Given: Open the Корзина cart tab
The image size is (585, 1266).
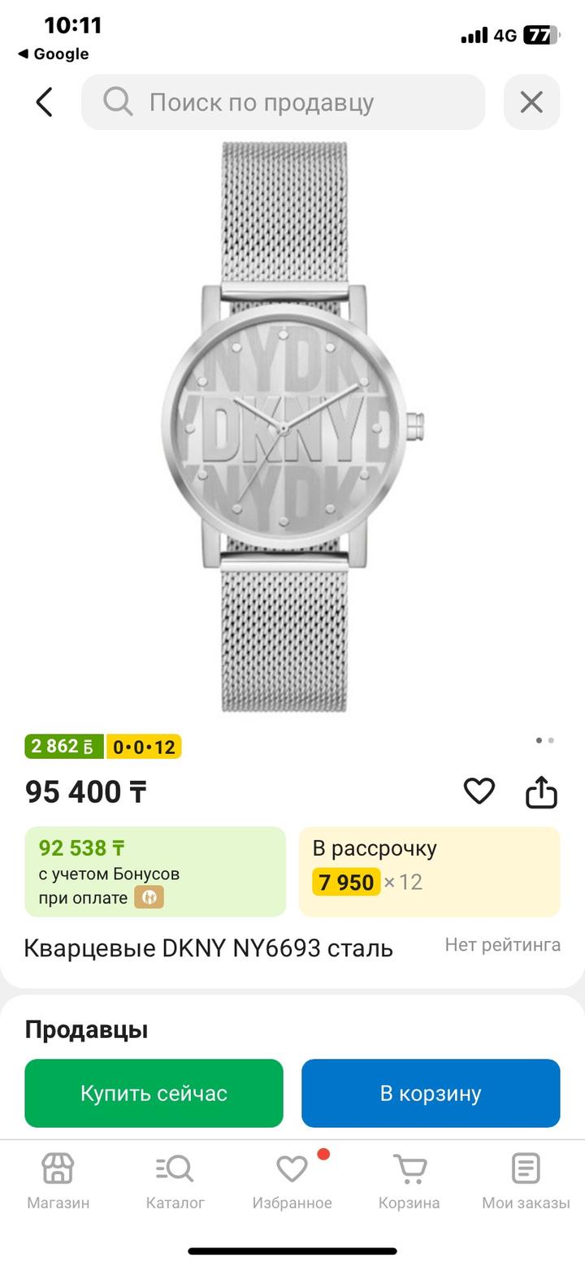Looking at the screenshot, I should click(x=409, y=1181).
